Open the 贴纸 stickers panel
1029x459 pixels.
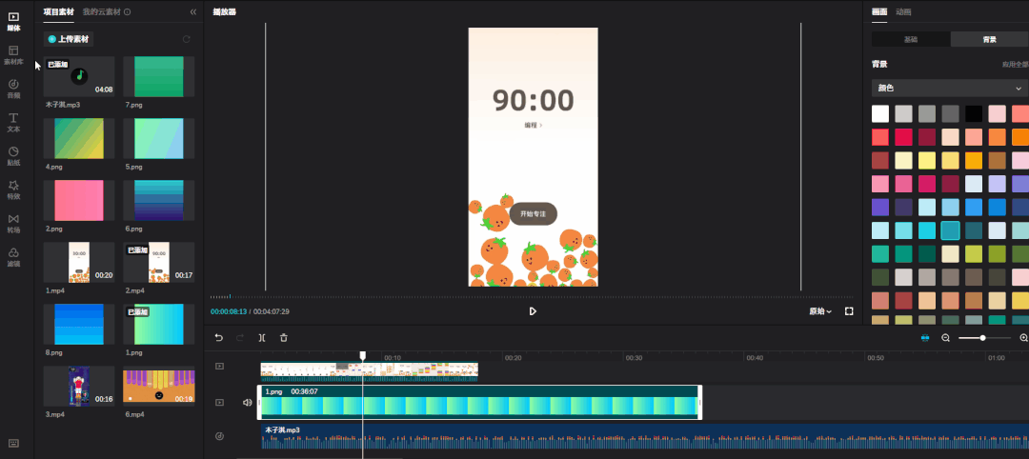point(13,154)
